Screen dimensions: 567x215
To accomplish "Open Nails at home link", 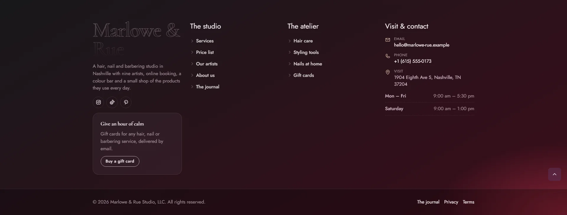I will pyautogui.click(x=308, y=64).
